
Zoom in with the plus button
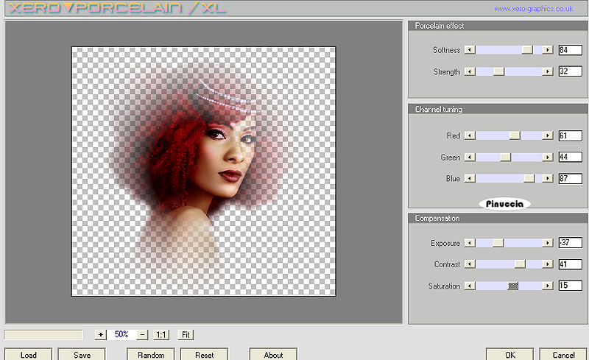100,334
